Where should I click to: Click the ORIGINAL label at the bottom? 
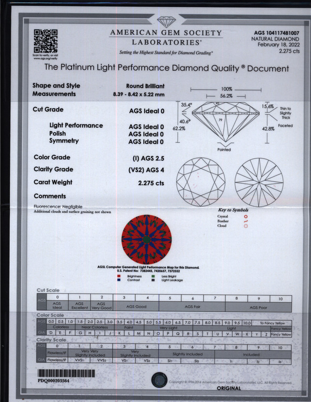pyautogui.click(x=229, y=388)
